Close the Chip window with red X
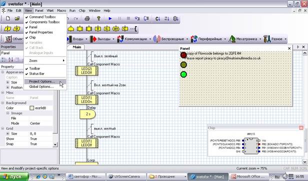The image size is (308, 181). click(x=301, y=127)
